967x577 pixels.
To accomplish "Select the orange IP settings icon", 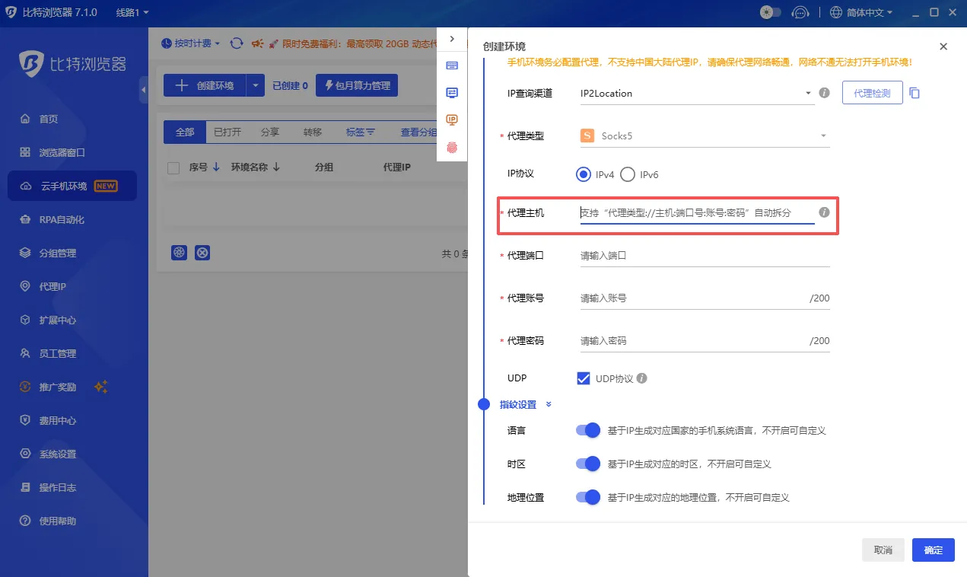I will tap(452, 120).
